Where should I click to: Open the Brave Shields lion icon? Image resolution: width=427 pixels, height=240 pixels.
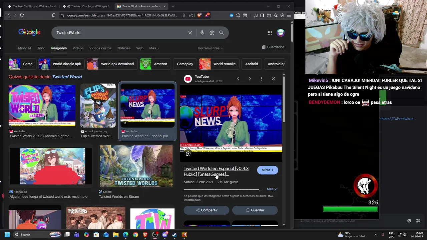pos(200,15)
